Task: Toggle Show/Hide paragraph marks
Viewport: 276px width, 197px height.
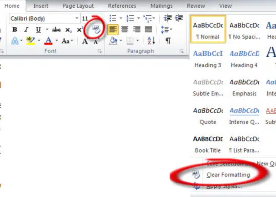Action: coord(168,41)
